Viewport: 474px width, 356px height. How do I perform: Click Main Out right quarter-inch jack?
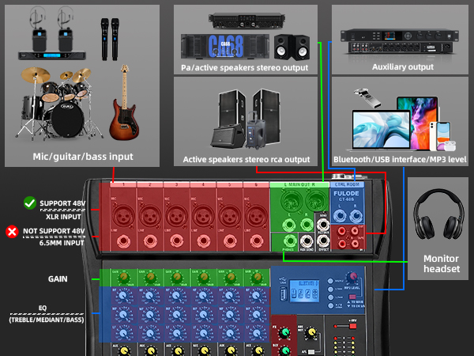pyautogui.click(x=307, y=225)
